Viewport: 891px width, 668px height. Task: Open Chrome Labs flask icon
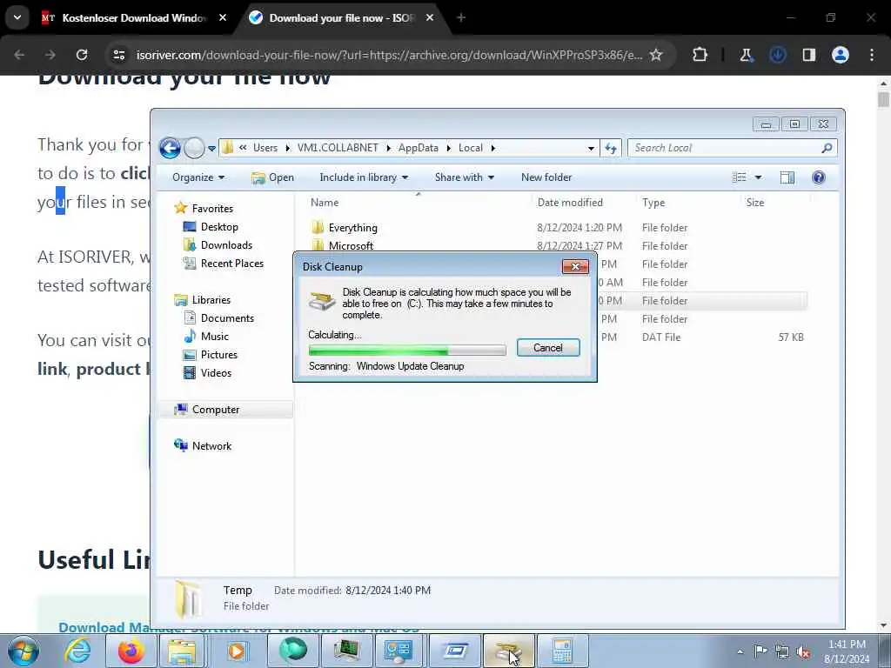click(x=746, y=55)
